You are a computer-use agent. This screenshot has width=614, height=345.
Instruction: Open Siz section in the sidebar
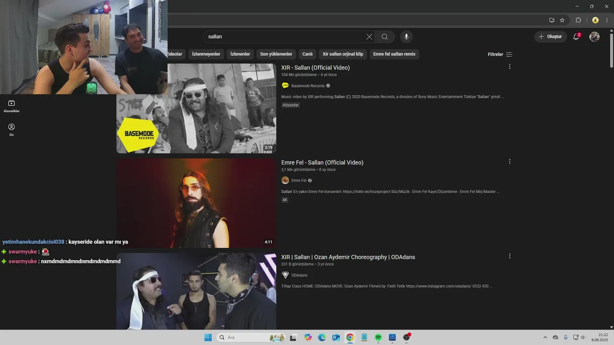[x=12, y=130]
